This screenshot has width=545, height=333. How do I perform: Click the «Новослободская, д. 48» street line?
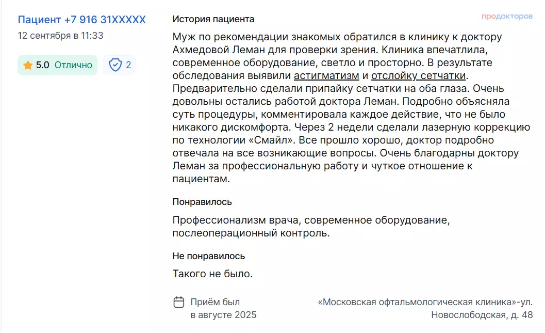[x=482, y=315]
